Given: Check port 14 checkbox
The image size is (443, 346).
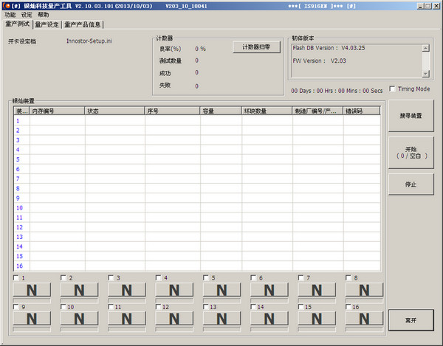Looking at the screenshot, I should (x=253, y=306).
